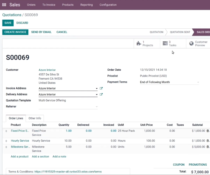Expand Delivery Address dropdown arrow
210x175 pixels.
click(x=96, y=94)
